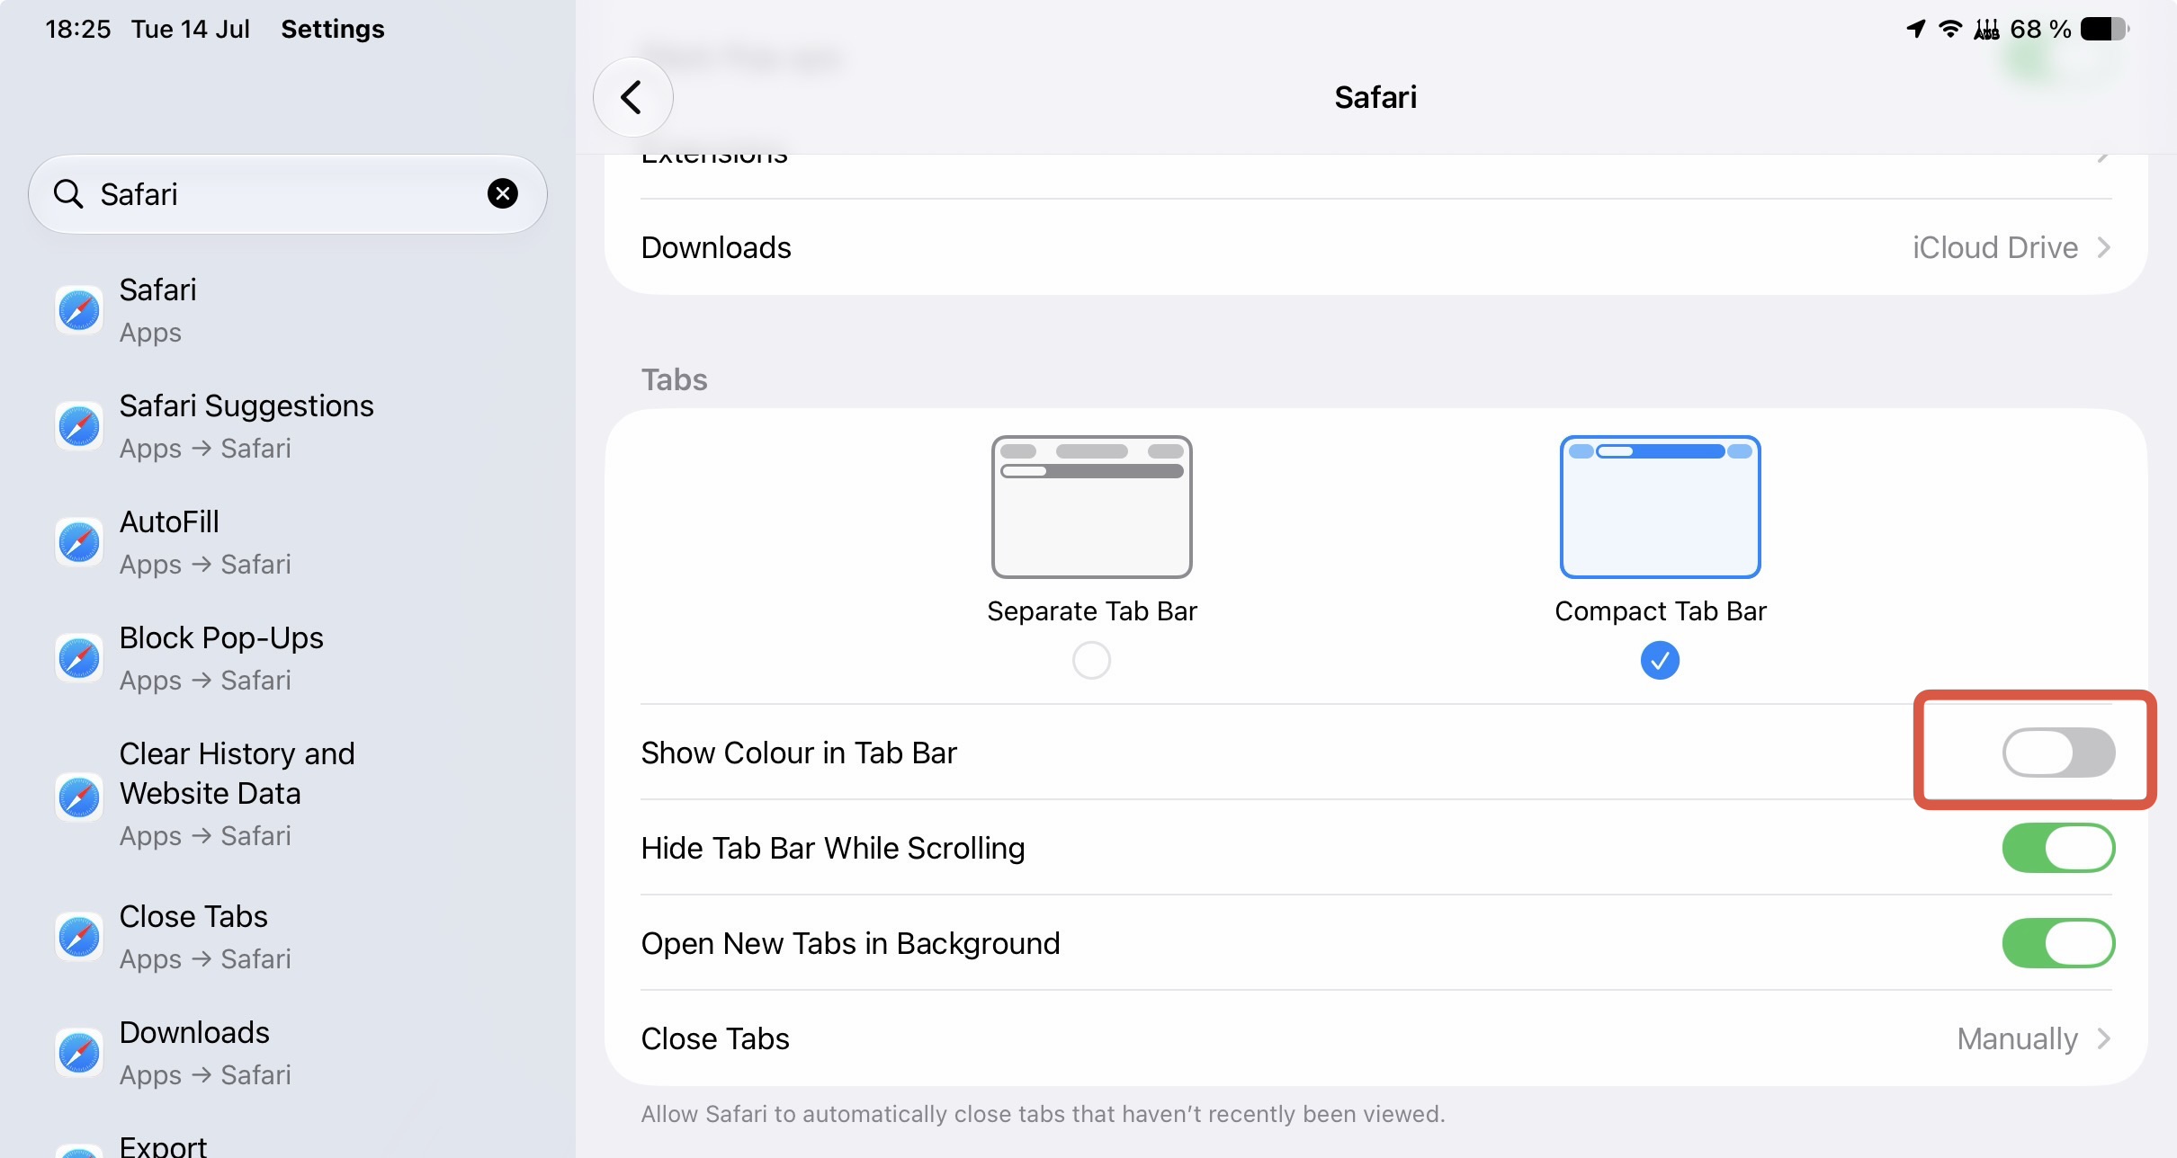Open the Downloads search result in sidebar

tap(288, 1053)
